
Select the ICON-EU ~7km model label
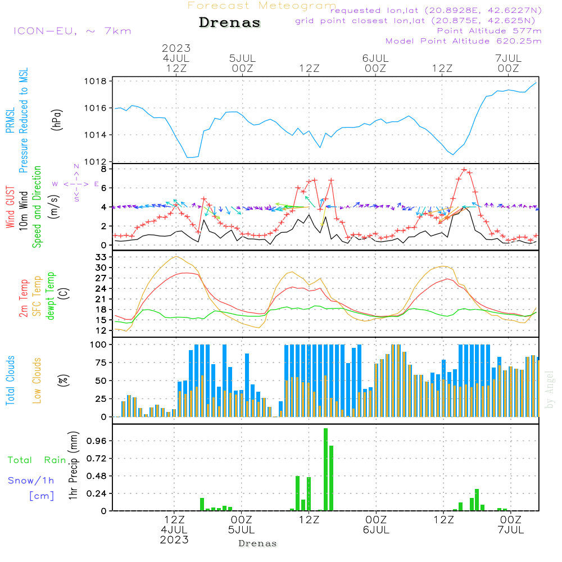pyautogui.click(x=72, y=31)
